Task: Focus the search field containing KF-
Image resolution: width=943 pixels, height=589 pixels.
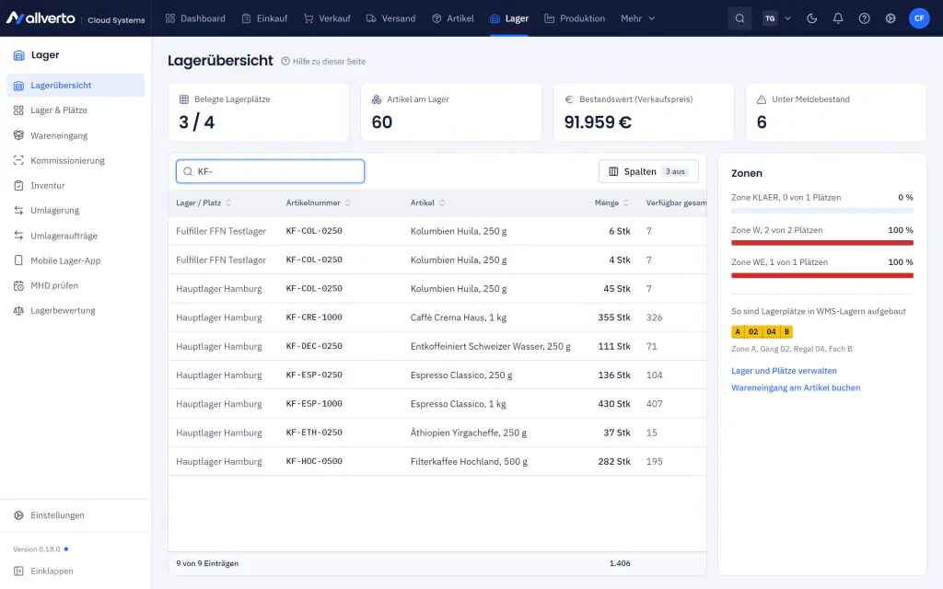Action: click(270, 171)
